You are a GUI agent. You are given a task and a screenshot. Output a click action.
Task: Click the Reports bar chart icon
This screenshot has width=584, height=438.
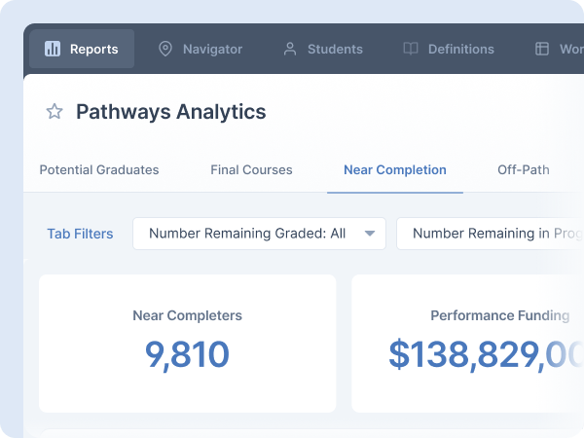(53, 49)
